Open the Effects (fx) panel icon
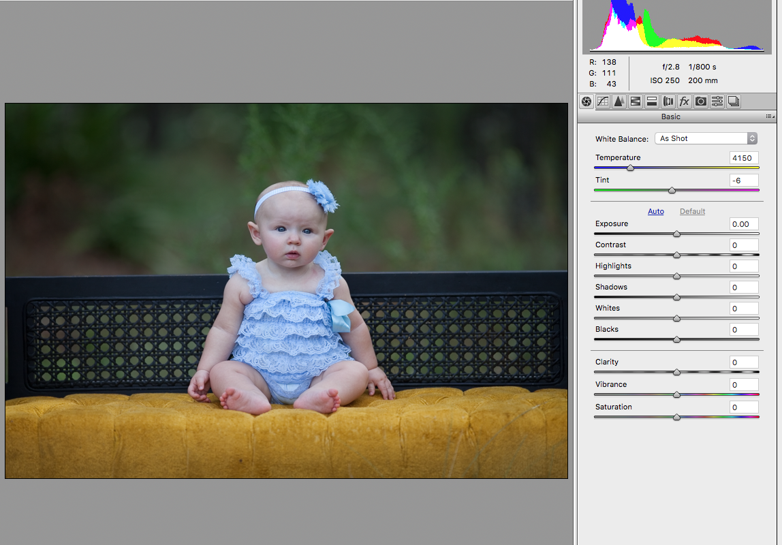This screenshot has height=545, width=782. (x=684, y=102)
